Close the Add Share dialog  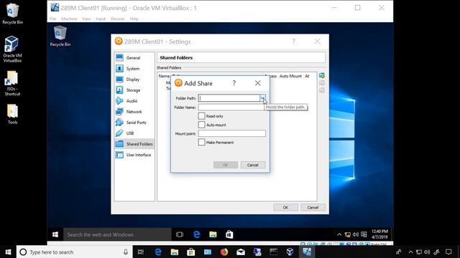tap(257, 83)
